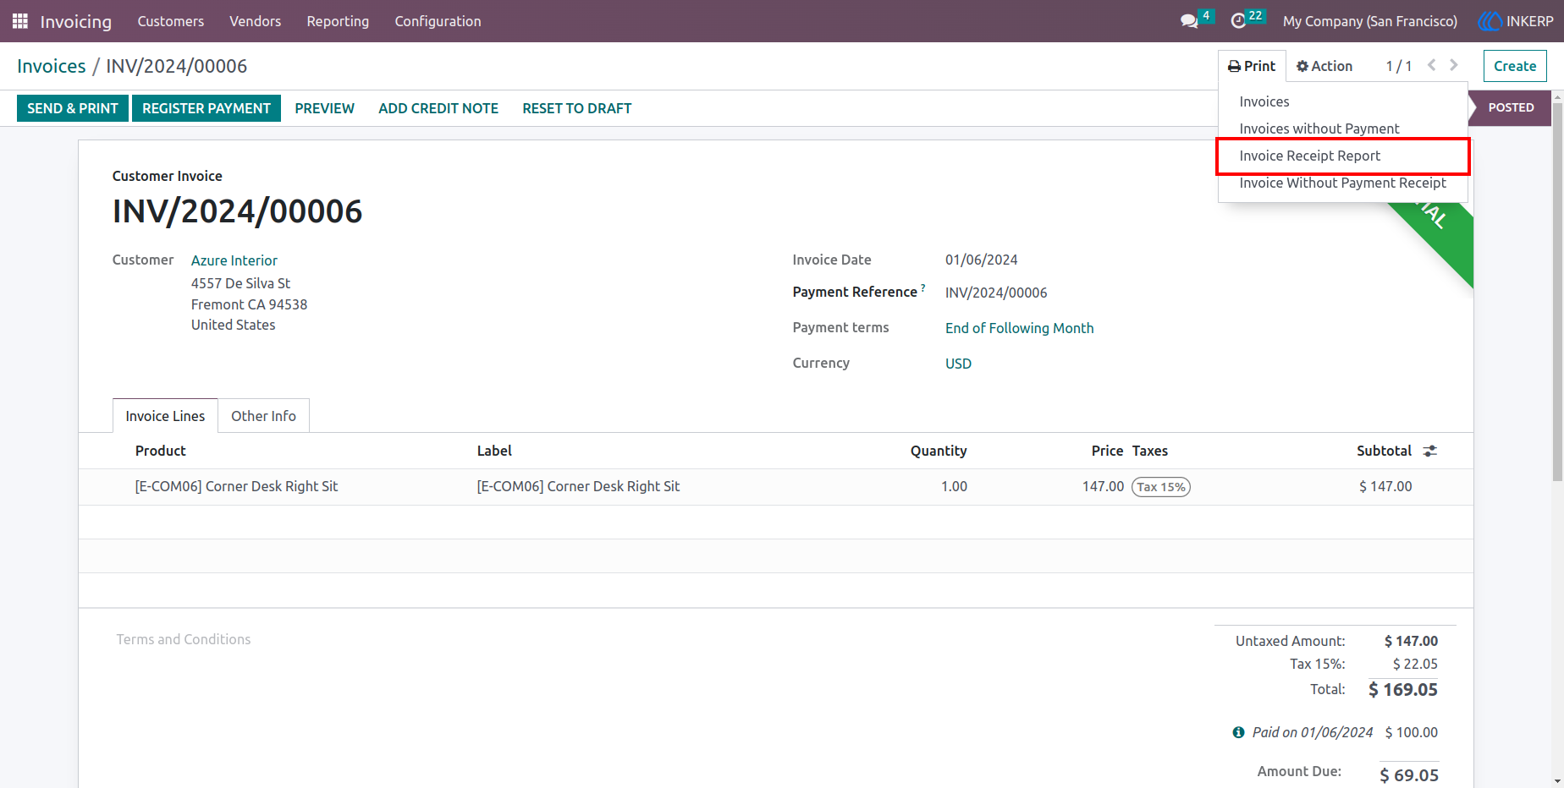
Task: Open End of Following Month payment terms
Action: click(1019, 328)
